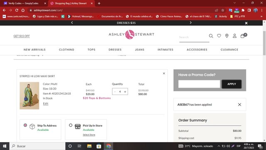This screenshot has height=150, width=266.
Task: Open the PTC y PTR bookmark folder
Action: point(237,16)
